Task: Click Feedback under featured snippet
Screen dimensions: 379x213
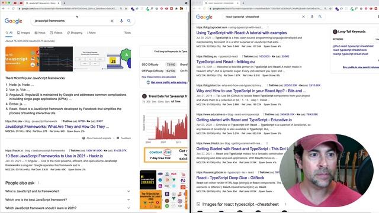Action: [x=126, y=138]
